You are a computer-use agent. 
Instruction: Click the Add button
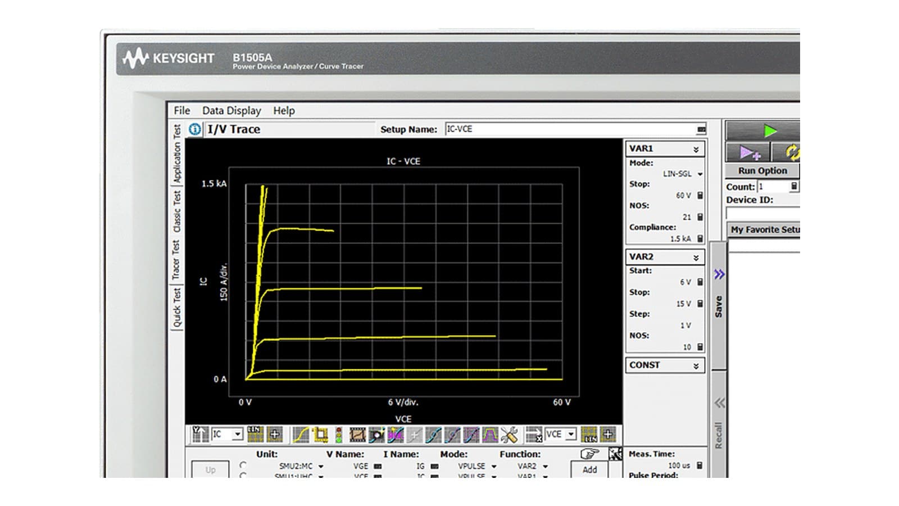[589, 469]
